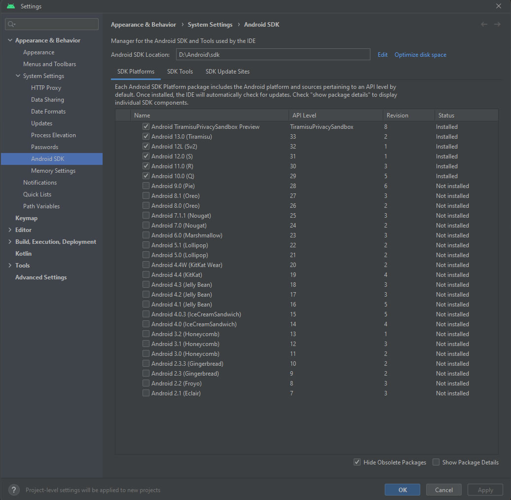
Task: Uncheck Android 13.0 (Tiramisu) checkbox
Action: pyautogui.click(x=146, y=136)
